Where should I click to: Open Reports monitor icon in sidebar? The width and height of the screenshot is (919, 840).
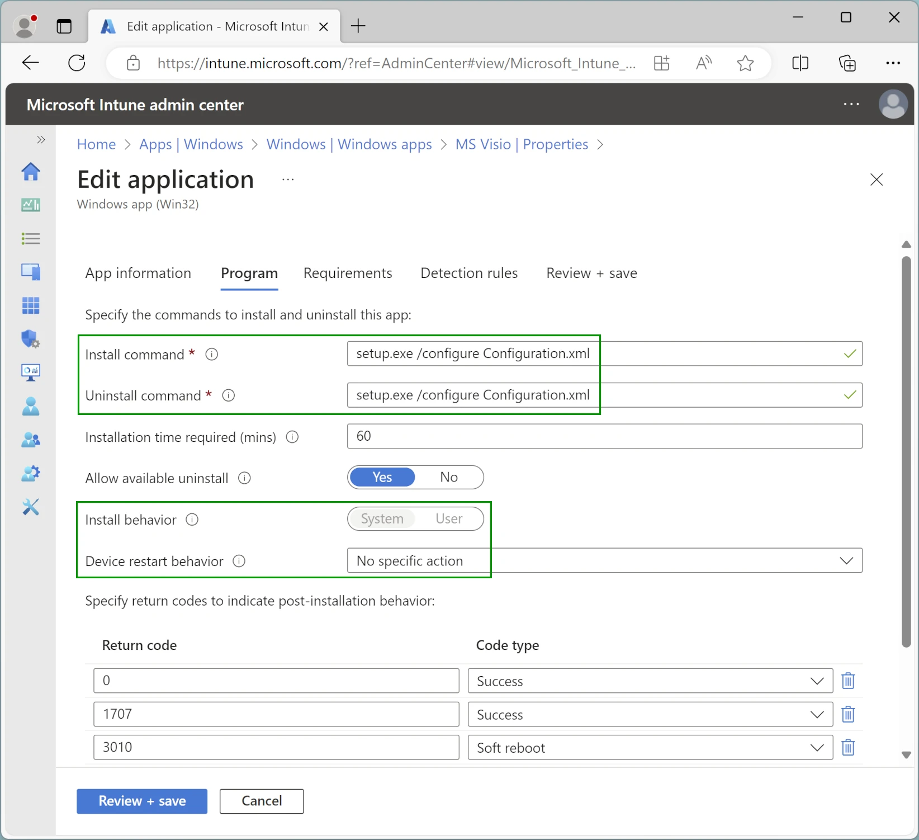coord(31,372)
